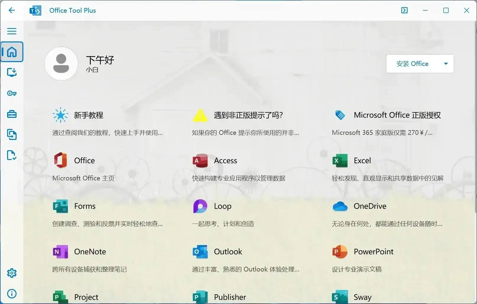
Task: Click the username 小白
Action: pos(92,70)
